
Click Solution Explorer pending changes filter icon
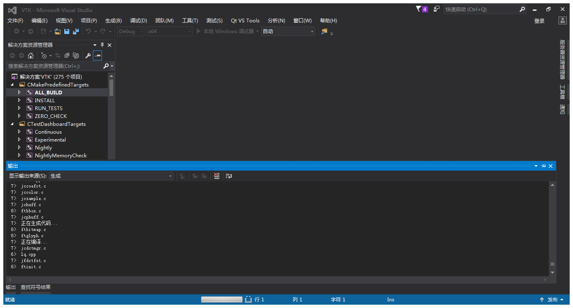pos(44,55)
